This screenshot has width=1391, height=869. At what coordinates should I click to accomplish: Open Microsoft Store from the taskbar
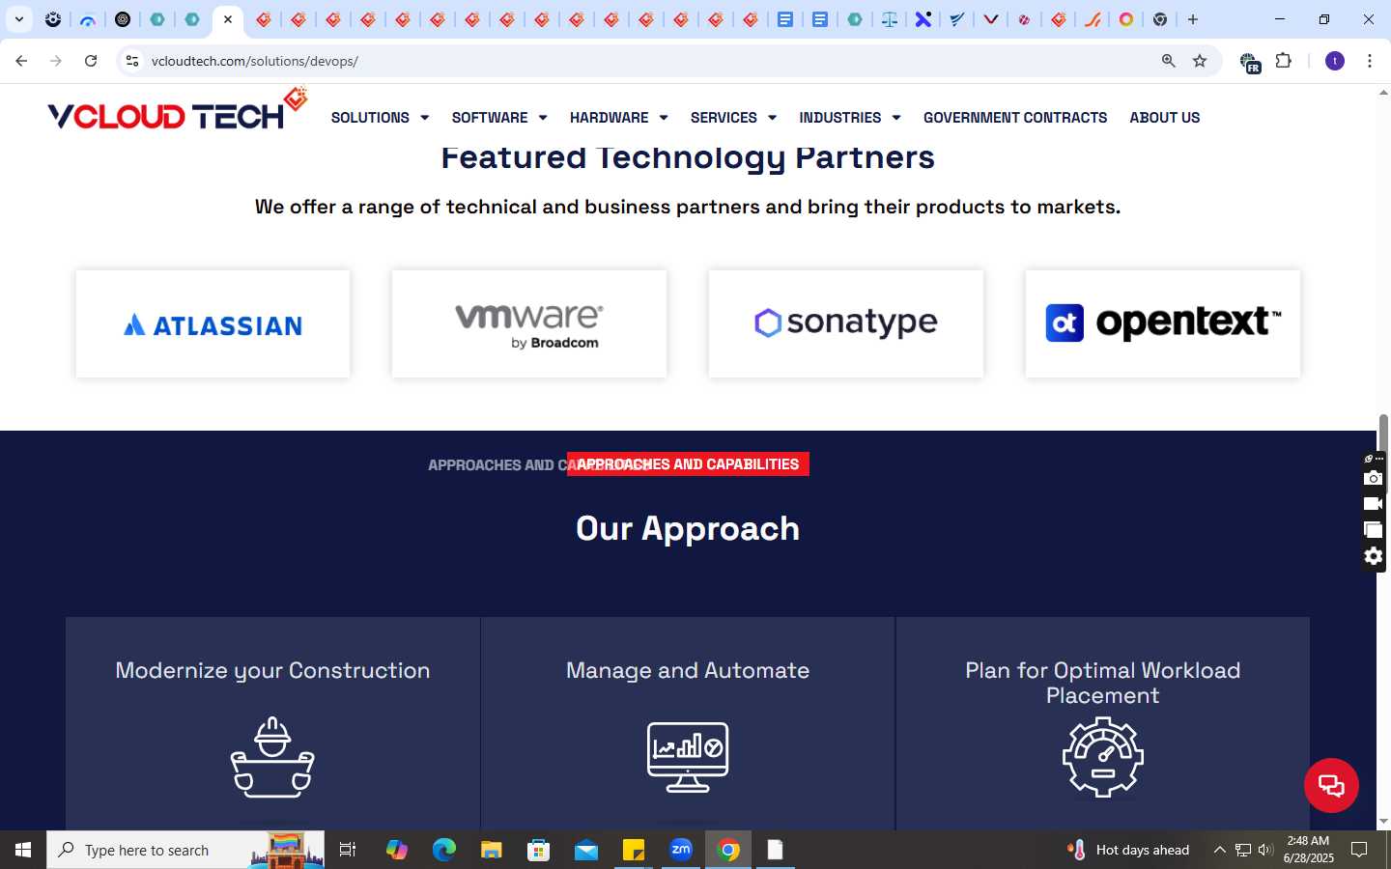[x=539, y=850]
